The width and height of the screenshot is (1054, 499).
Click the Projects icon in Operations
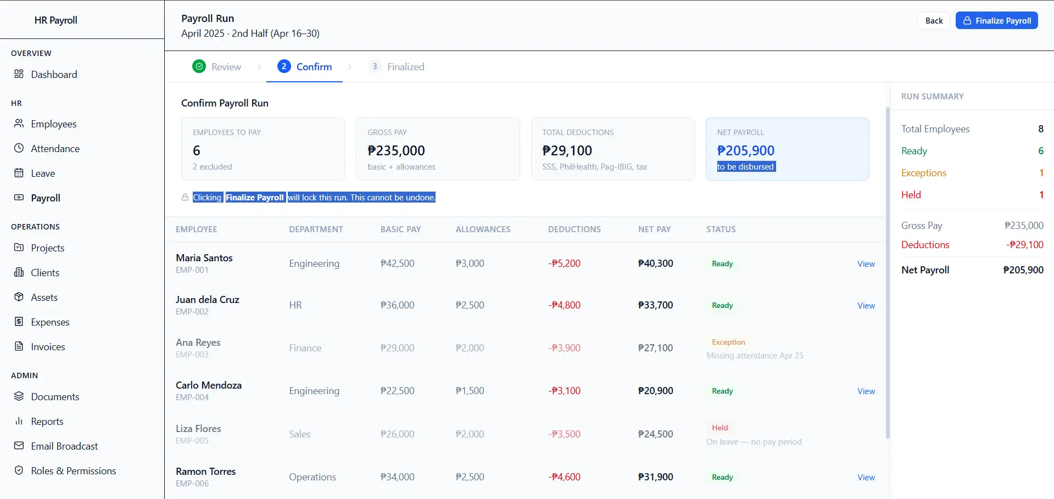click(x=19, y=248)
